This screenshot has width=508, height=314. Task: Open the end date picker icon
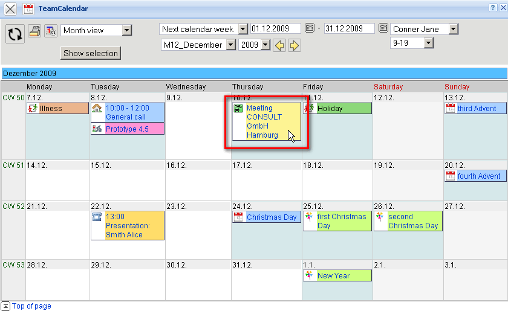(383, 28)
